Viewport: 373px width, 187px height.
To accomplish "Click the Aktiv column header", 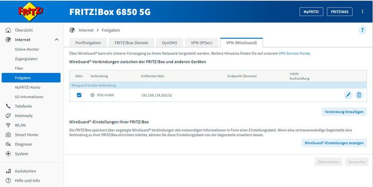I will coord(79,76).
